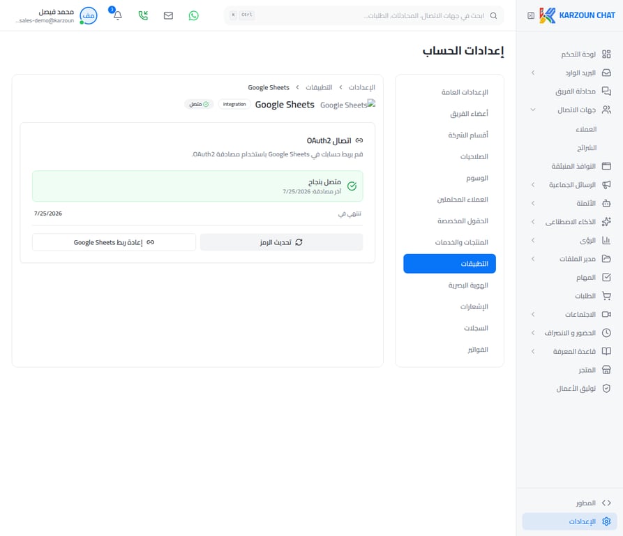Open الأتمتة automation robot icon
This screenshot has width=623, height=536.
[606, 203]
